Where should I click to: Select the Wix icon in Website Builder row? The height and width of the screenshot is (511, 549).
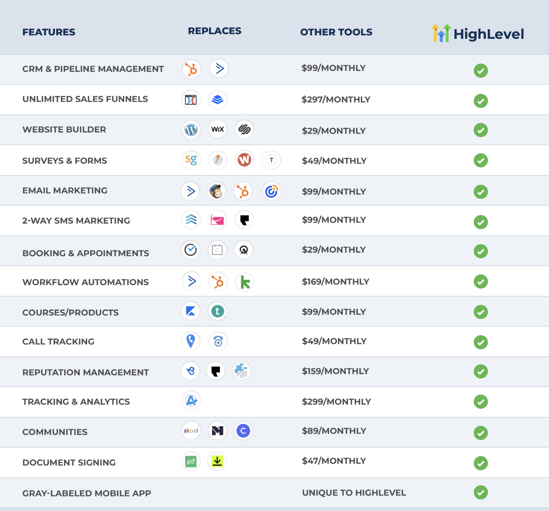click(218, 129)
